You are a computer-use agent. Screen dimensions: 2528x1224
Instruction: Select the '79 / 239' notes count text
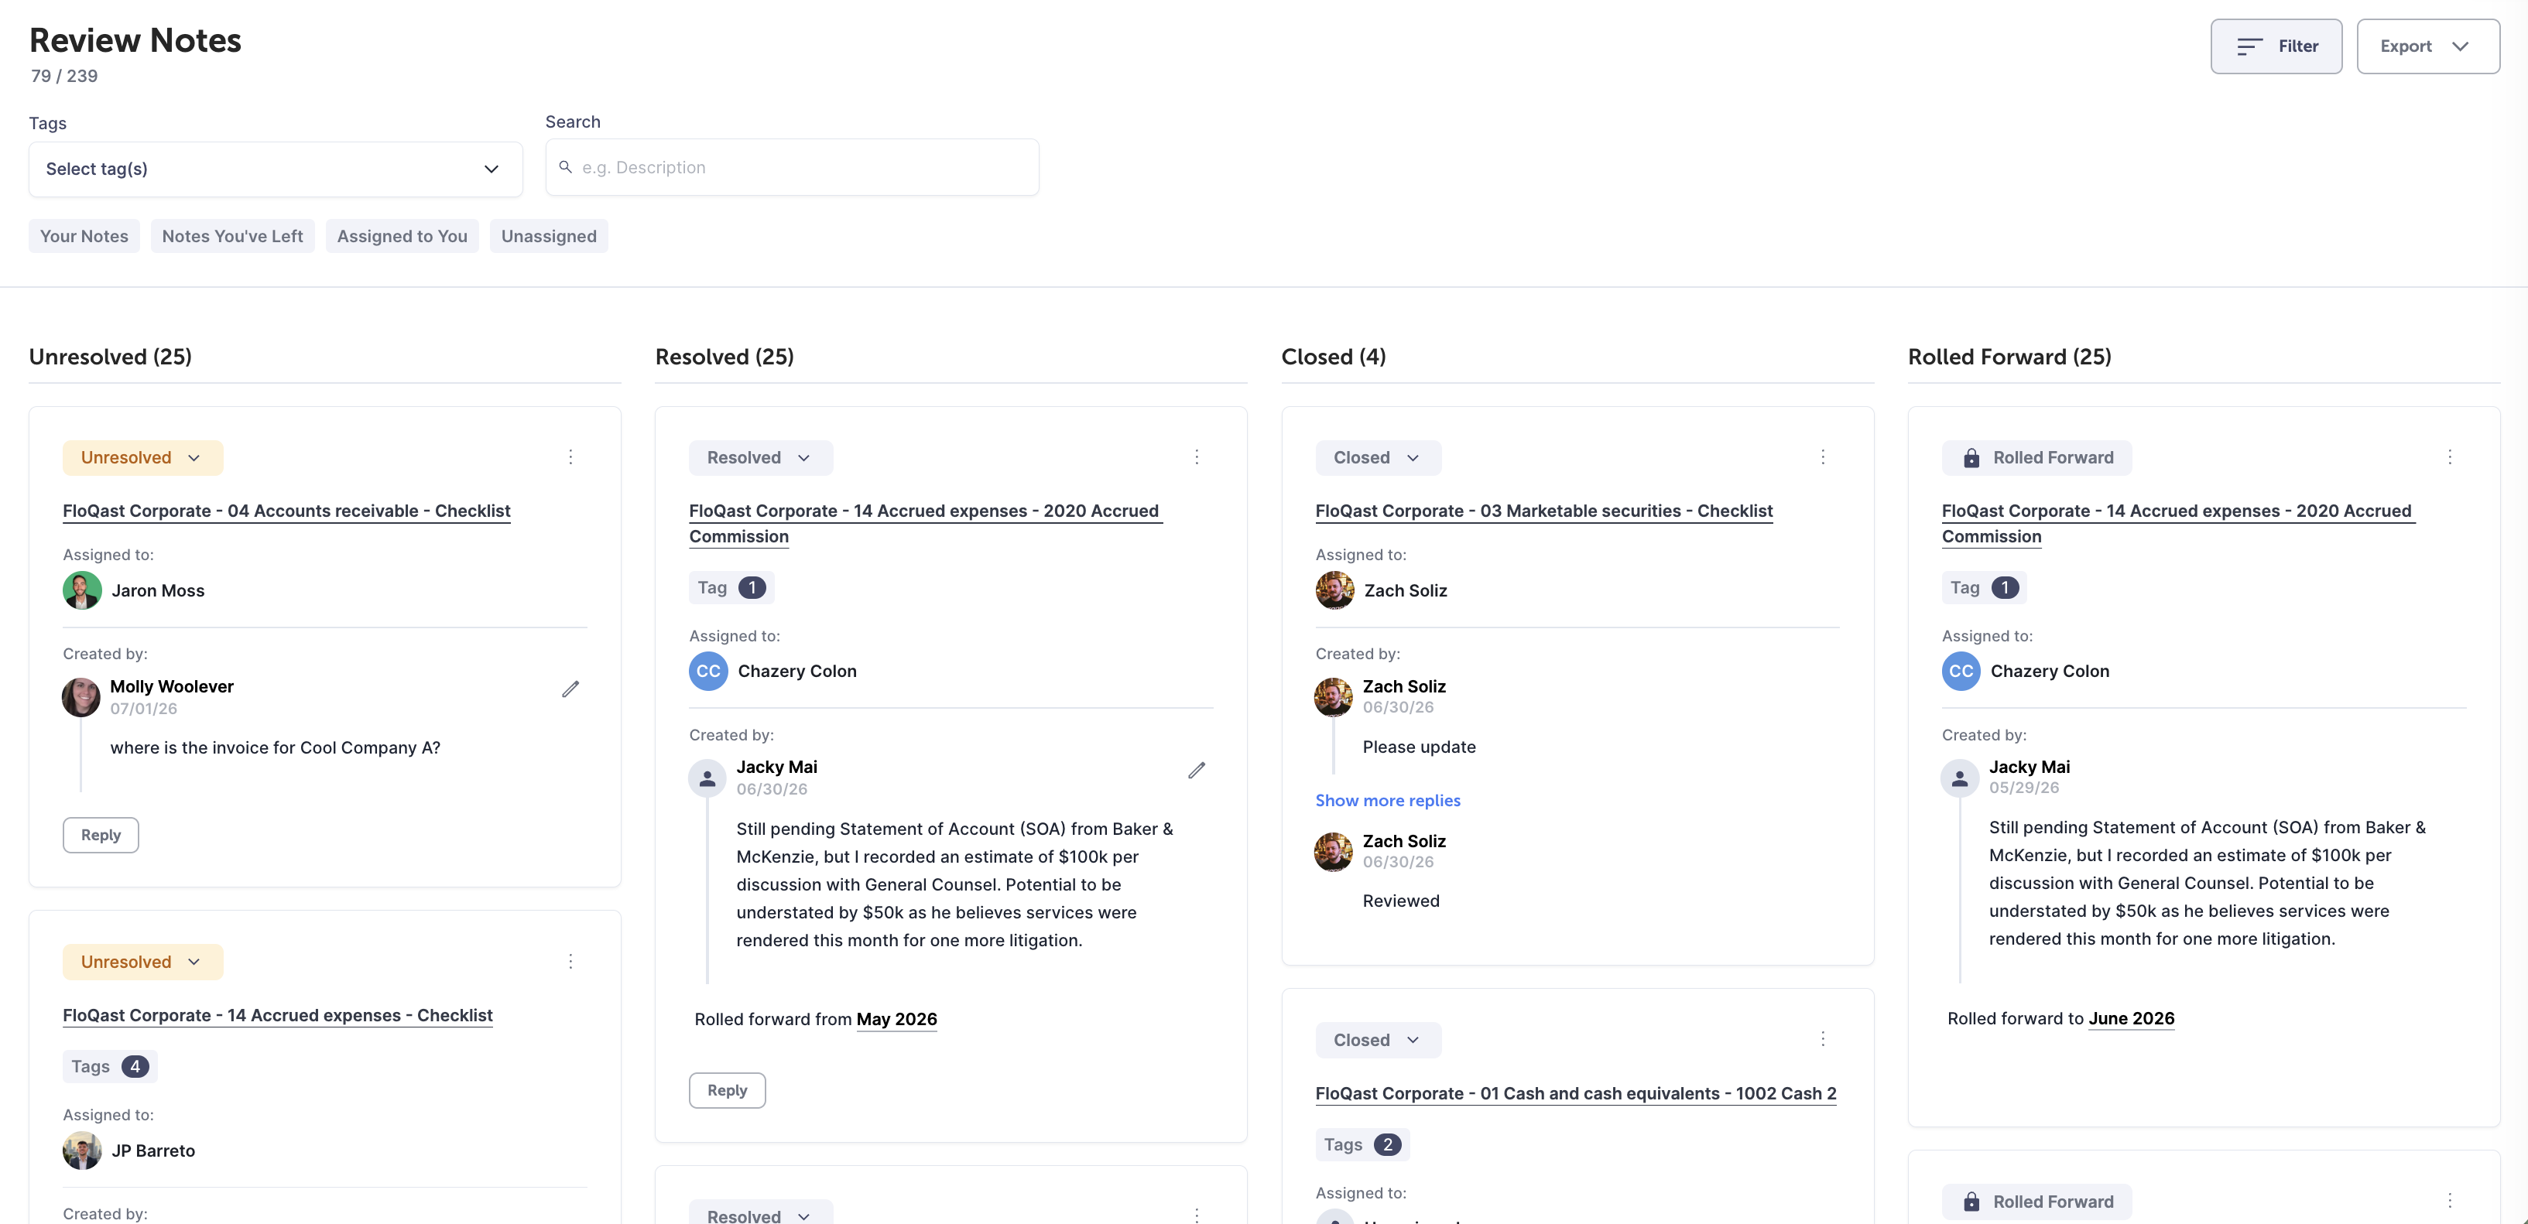63,76
